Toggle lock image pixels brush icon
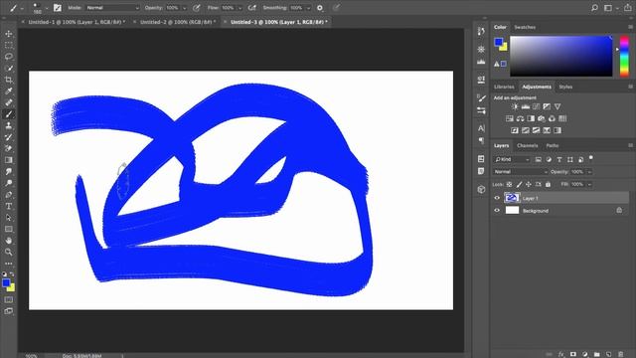Image resolution: width=636 pixels, height=358 pixels. pos(519,184)
